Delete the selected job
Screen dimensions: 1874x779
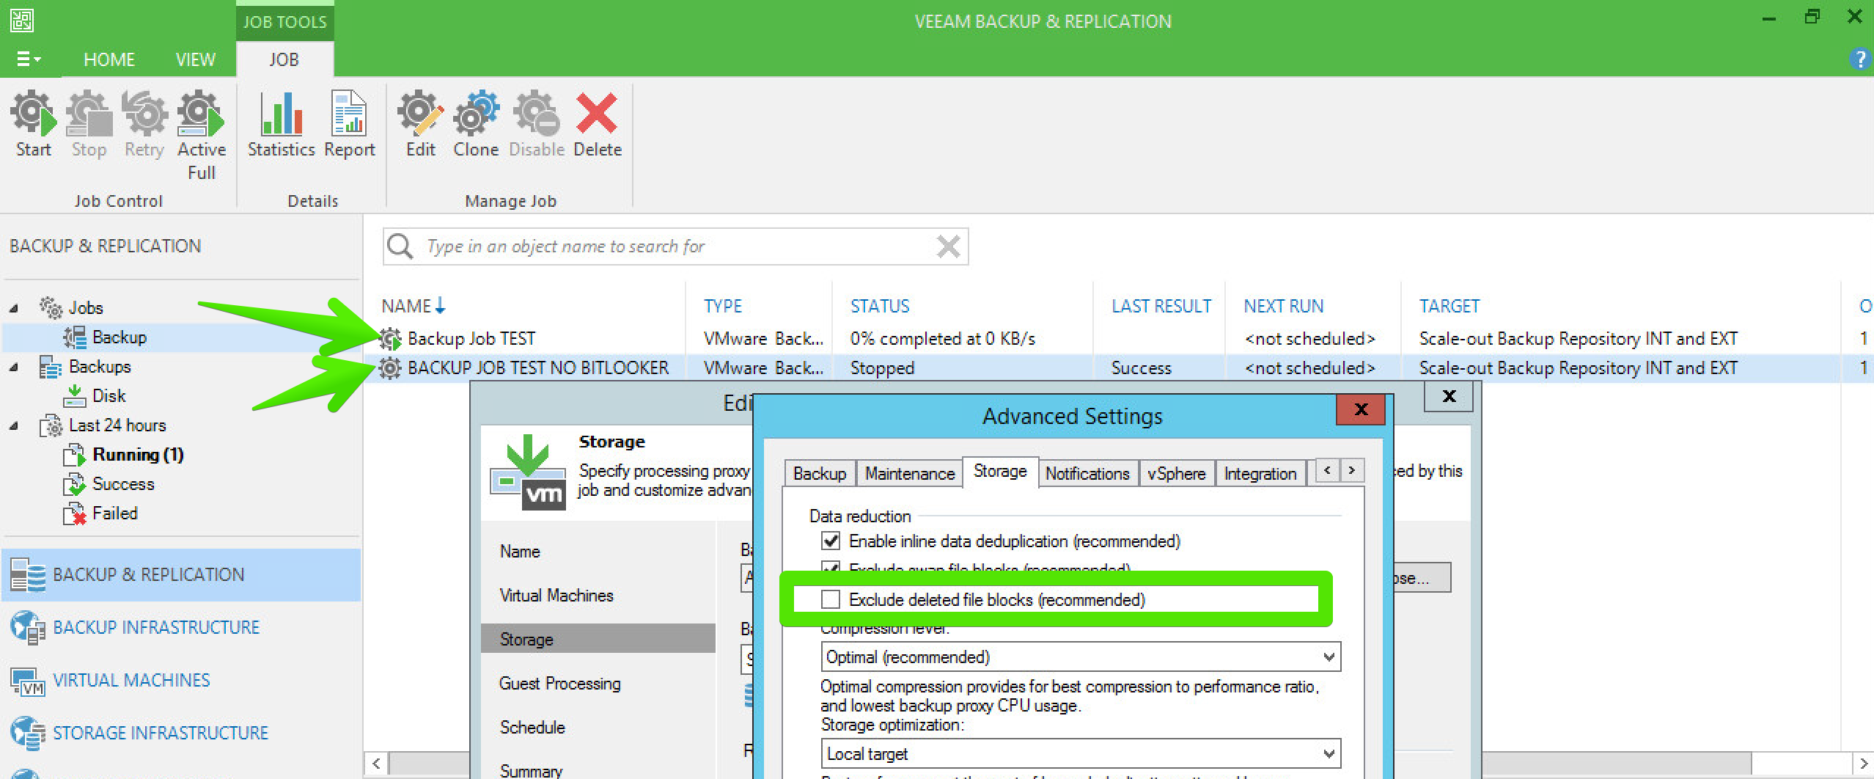coord(597,124)
